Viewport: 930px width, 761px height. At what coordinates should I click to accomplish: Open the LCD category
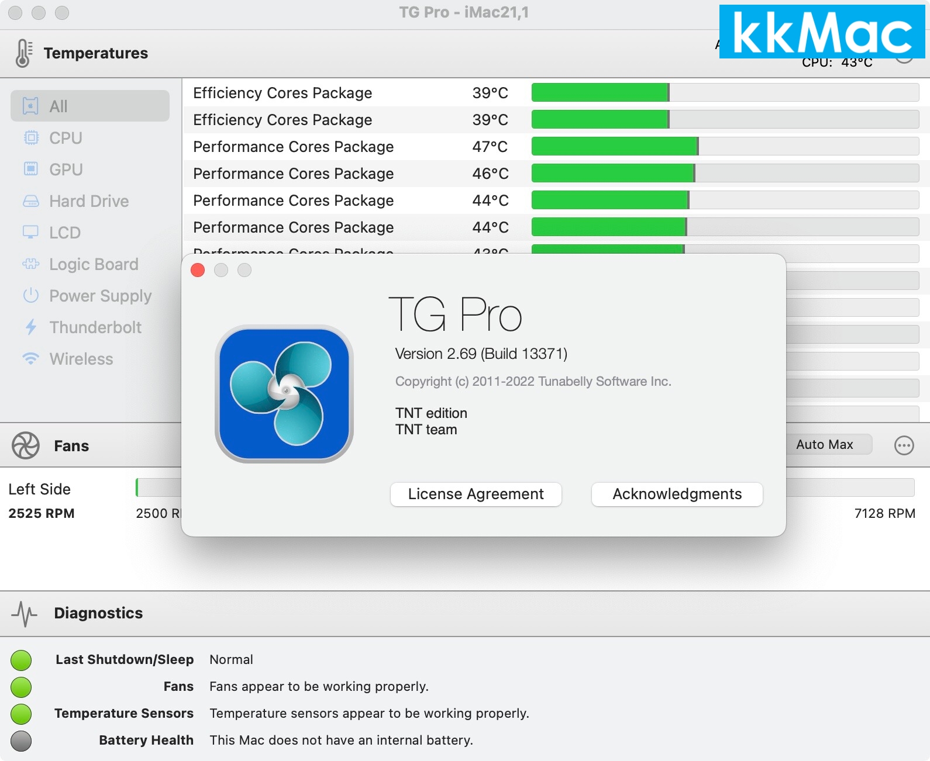coord(65,233)
